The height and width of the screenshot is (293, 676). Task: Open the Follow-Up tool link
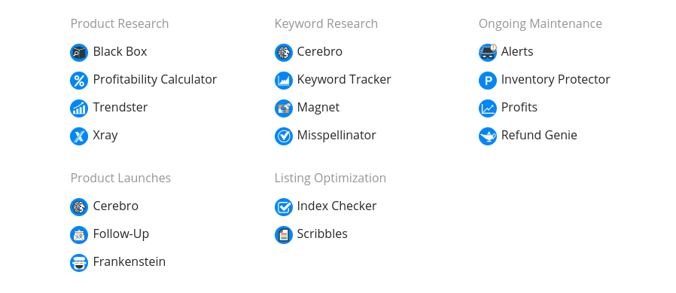[120, 234]
